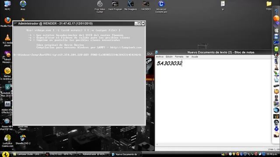Switch to Nuevo Documento taskbar button
Screen dimensions: 280x157
[x=126, y=154]
